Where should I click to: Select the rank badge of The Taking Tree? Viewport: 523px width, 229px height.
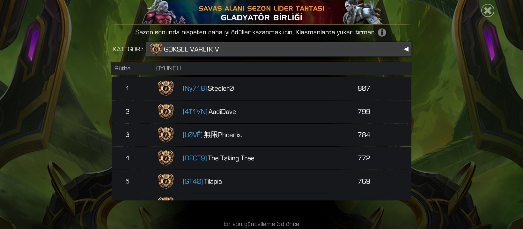(166, 158)
